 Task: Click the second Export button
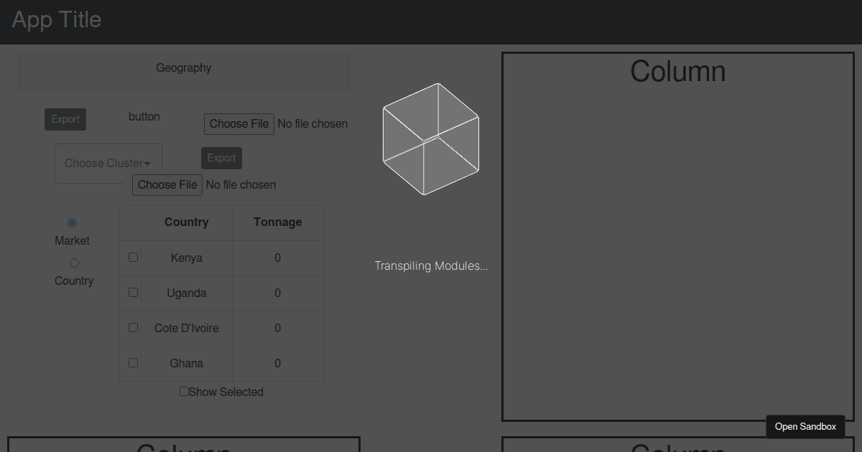coord(221,157)
